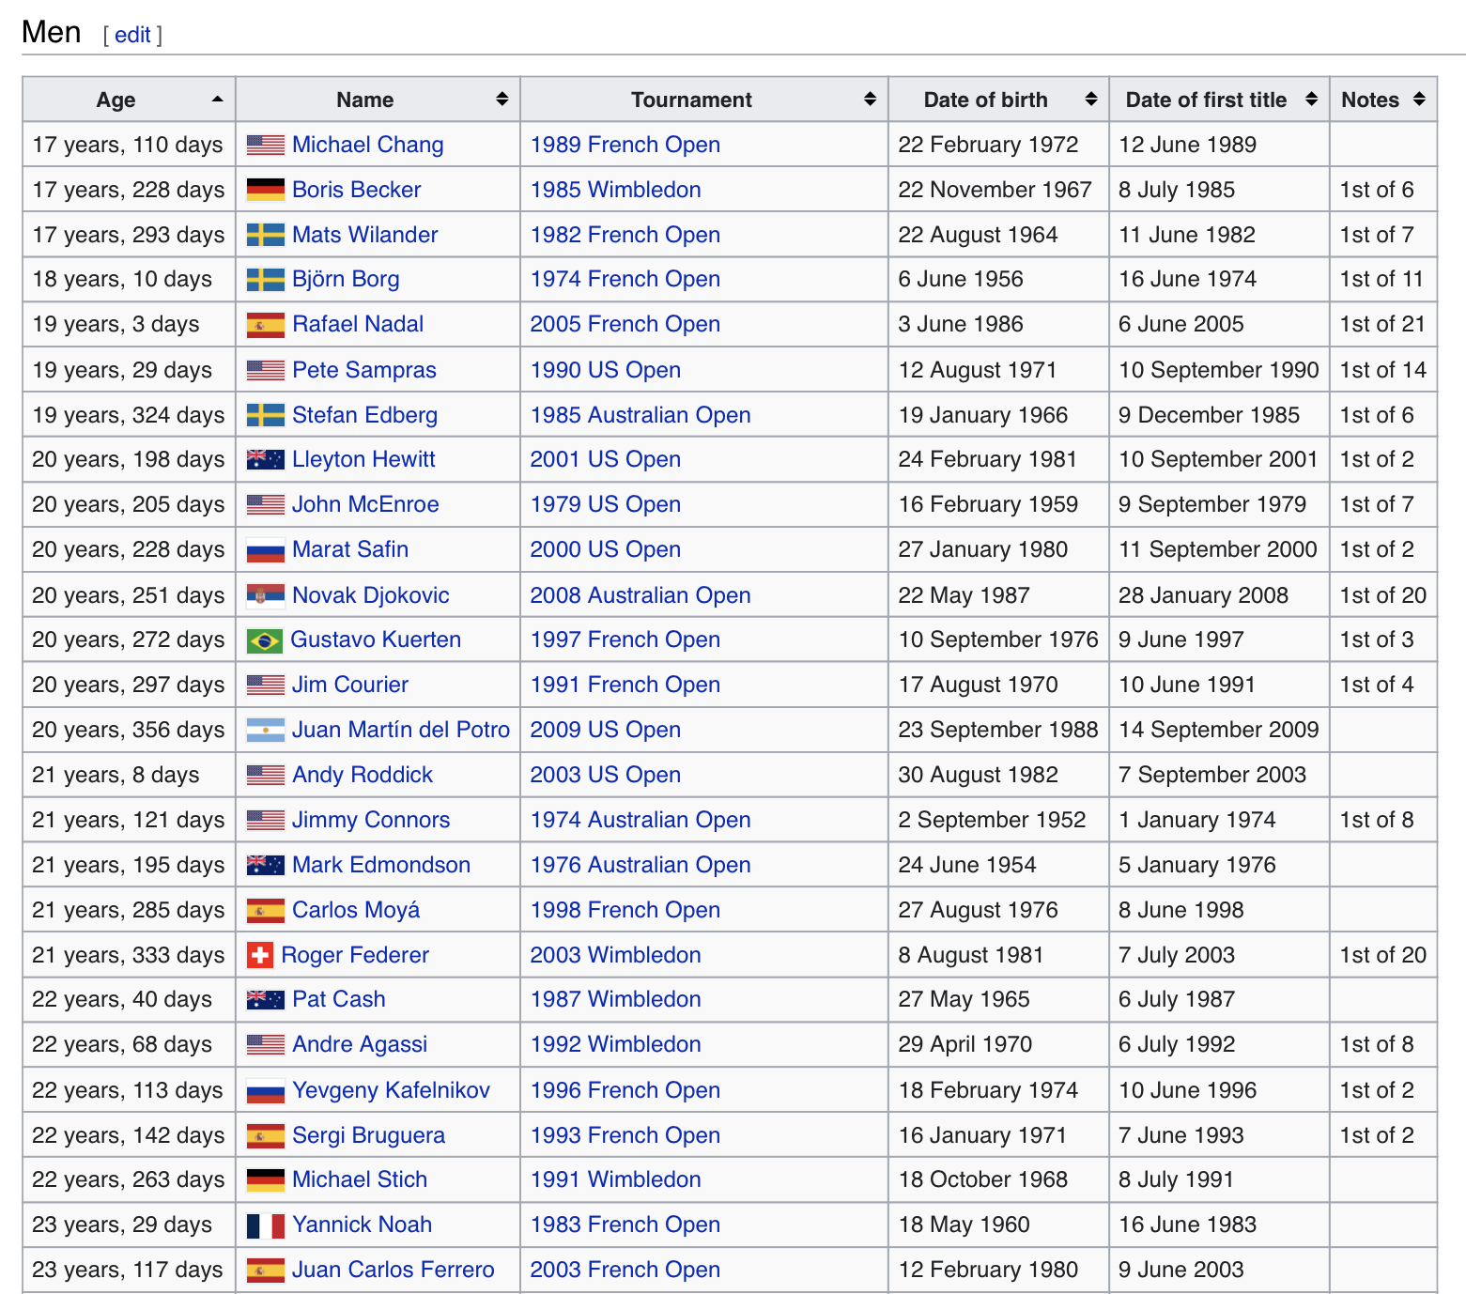Click the French flag next to Yannick Noah
The width and height of the screenshot is (1466, 1294).
coord(265,1225)
